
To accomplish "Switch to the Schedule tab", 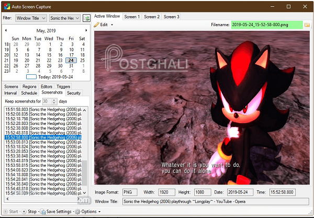I will point(29,93).
